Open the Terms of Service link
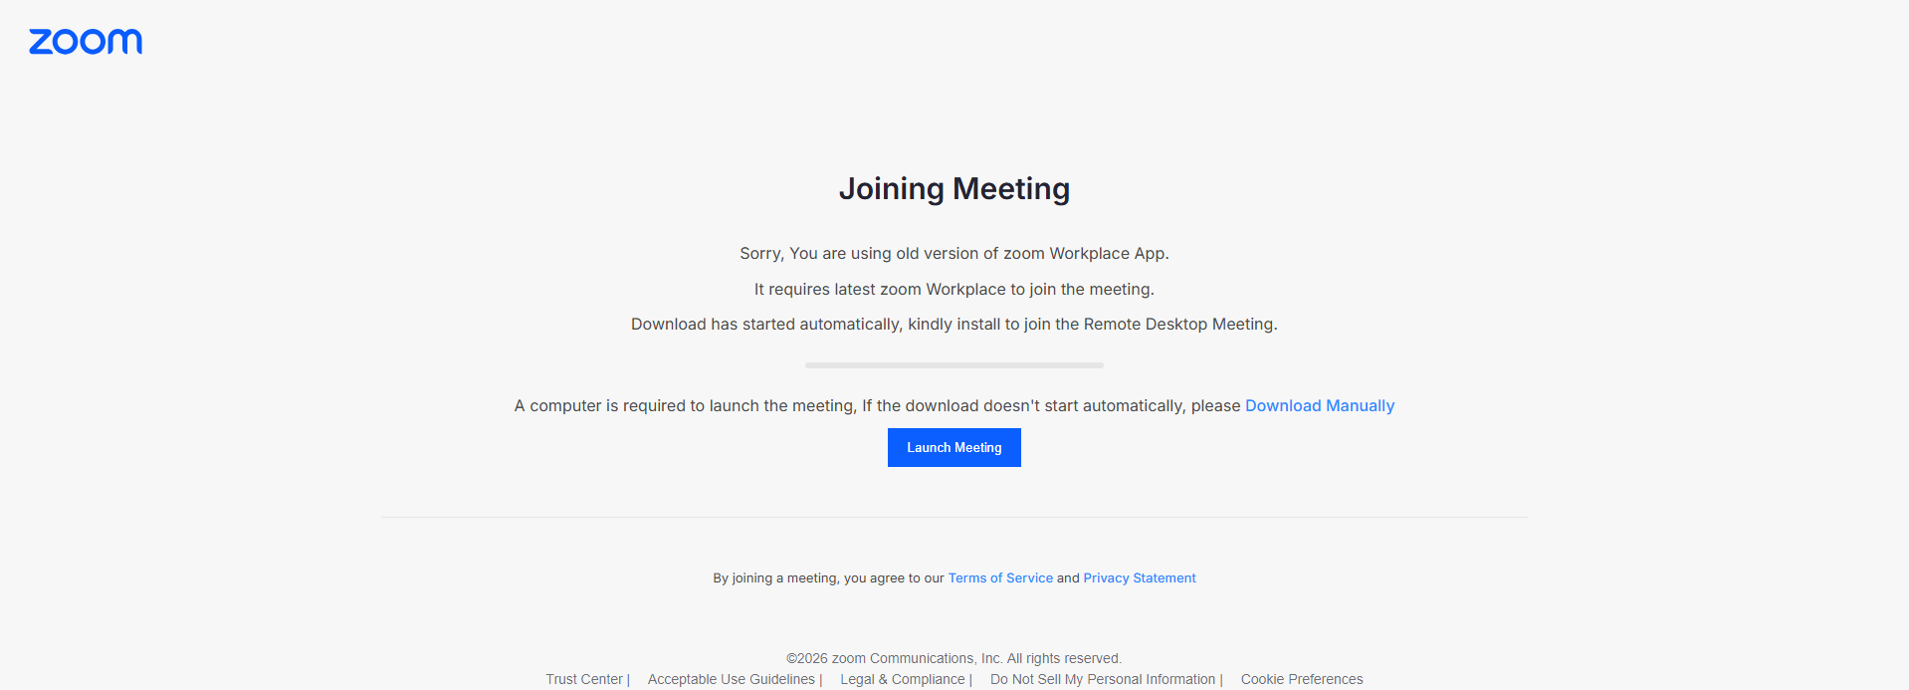Viewport: 1909px width, 690px height. pos(1000,578)
